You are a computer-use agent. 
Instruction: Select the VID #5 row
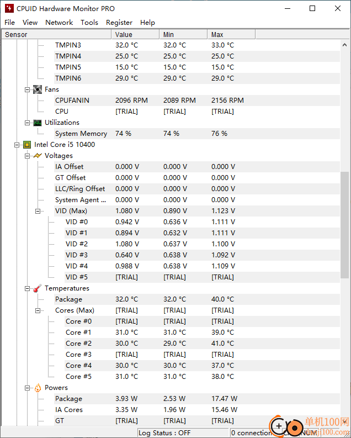pyautogui.click(x=203, y=277)
